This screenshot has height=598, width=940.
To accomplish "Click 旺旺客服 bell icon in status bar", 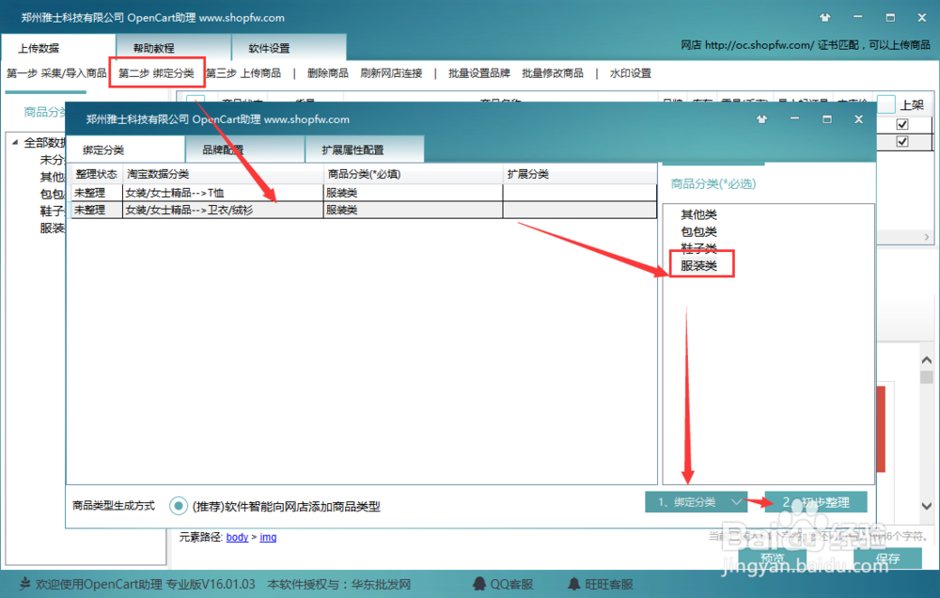I will click(x=574, y=584).
